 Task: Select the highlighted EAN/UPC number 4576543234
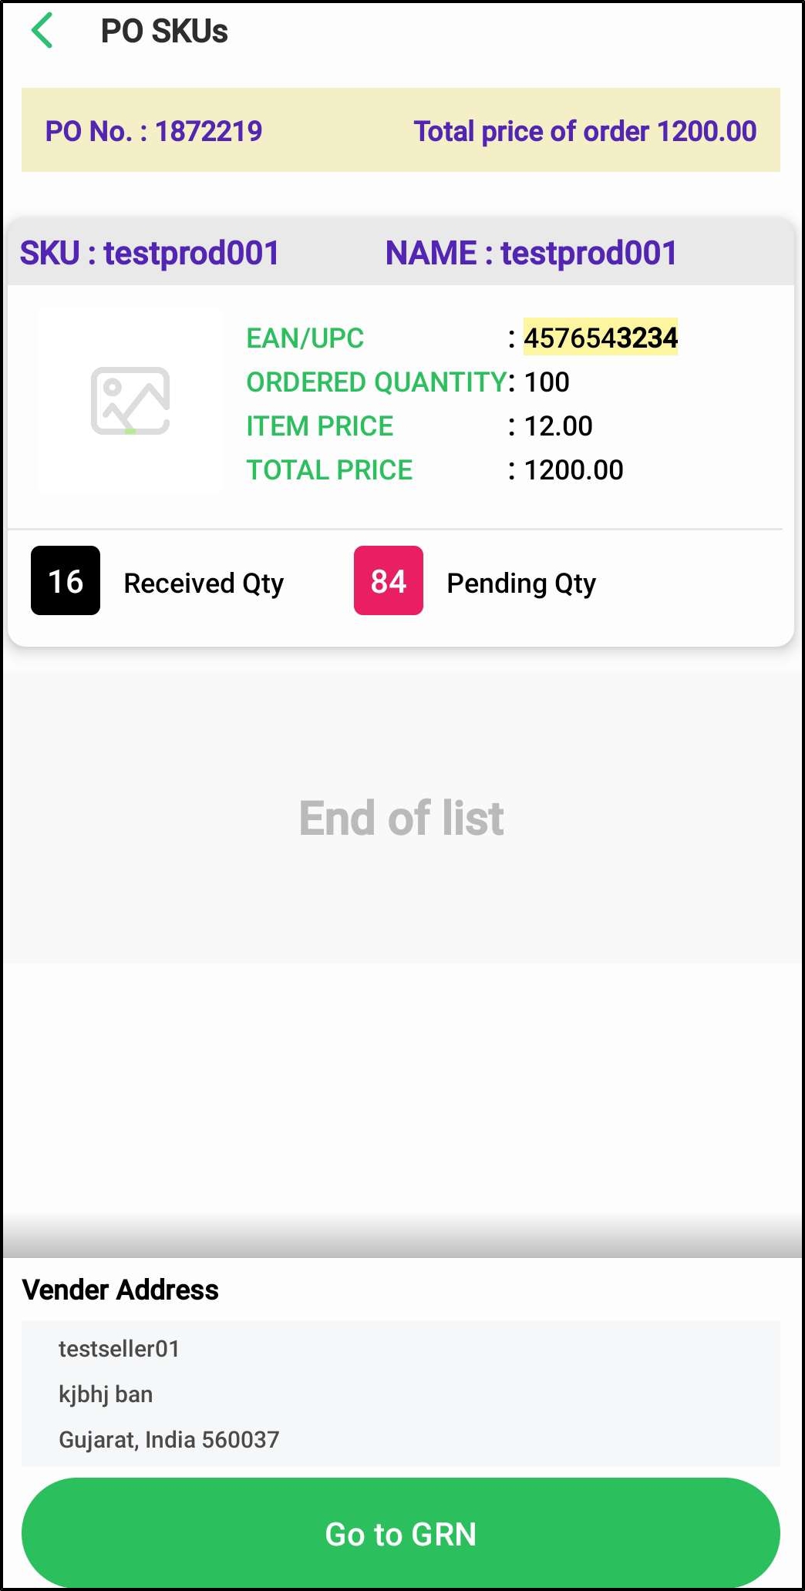(600, 338)
